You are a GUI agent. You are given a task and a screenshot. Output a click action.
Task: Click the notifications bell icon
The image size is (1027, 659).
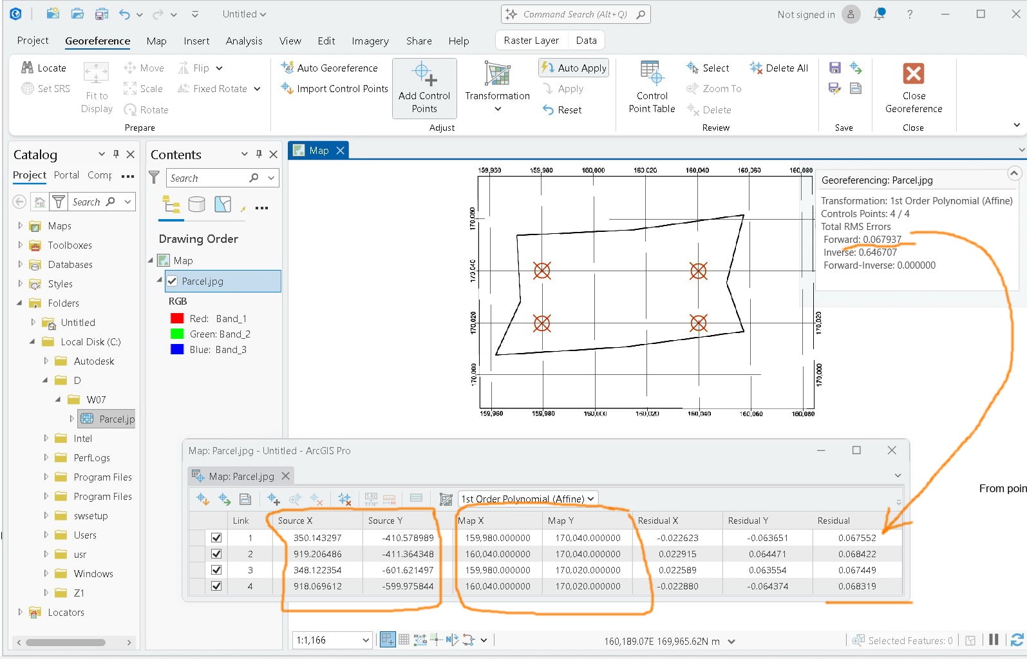[880, 14]
